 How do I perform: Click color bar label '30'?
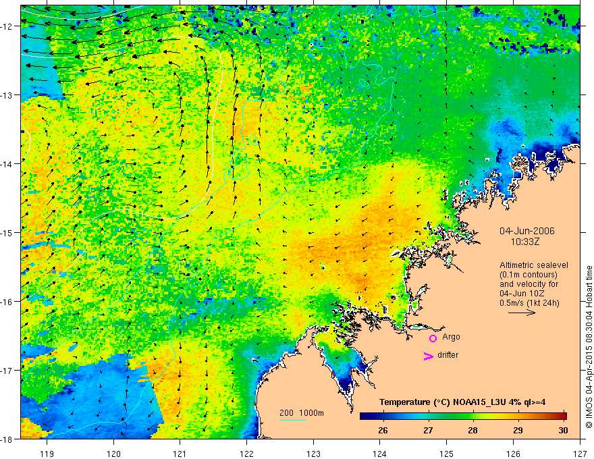[x=563, y=430]
